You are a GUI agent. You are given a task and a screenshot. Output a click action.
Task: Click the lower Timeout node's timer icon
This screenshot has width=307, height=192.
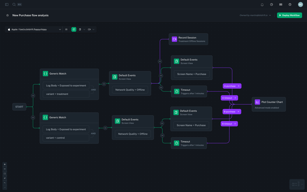[176, 143]
